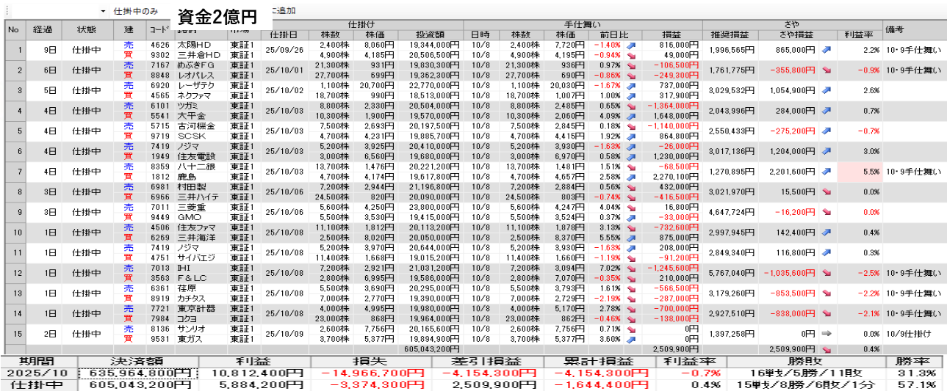Click the trend arrow next to 865,000円 spread profit
Image resolution: width=947 pixels, height=391 pixels.
pos(827,50)
